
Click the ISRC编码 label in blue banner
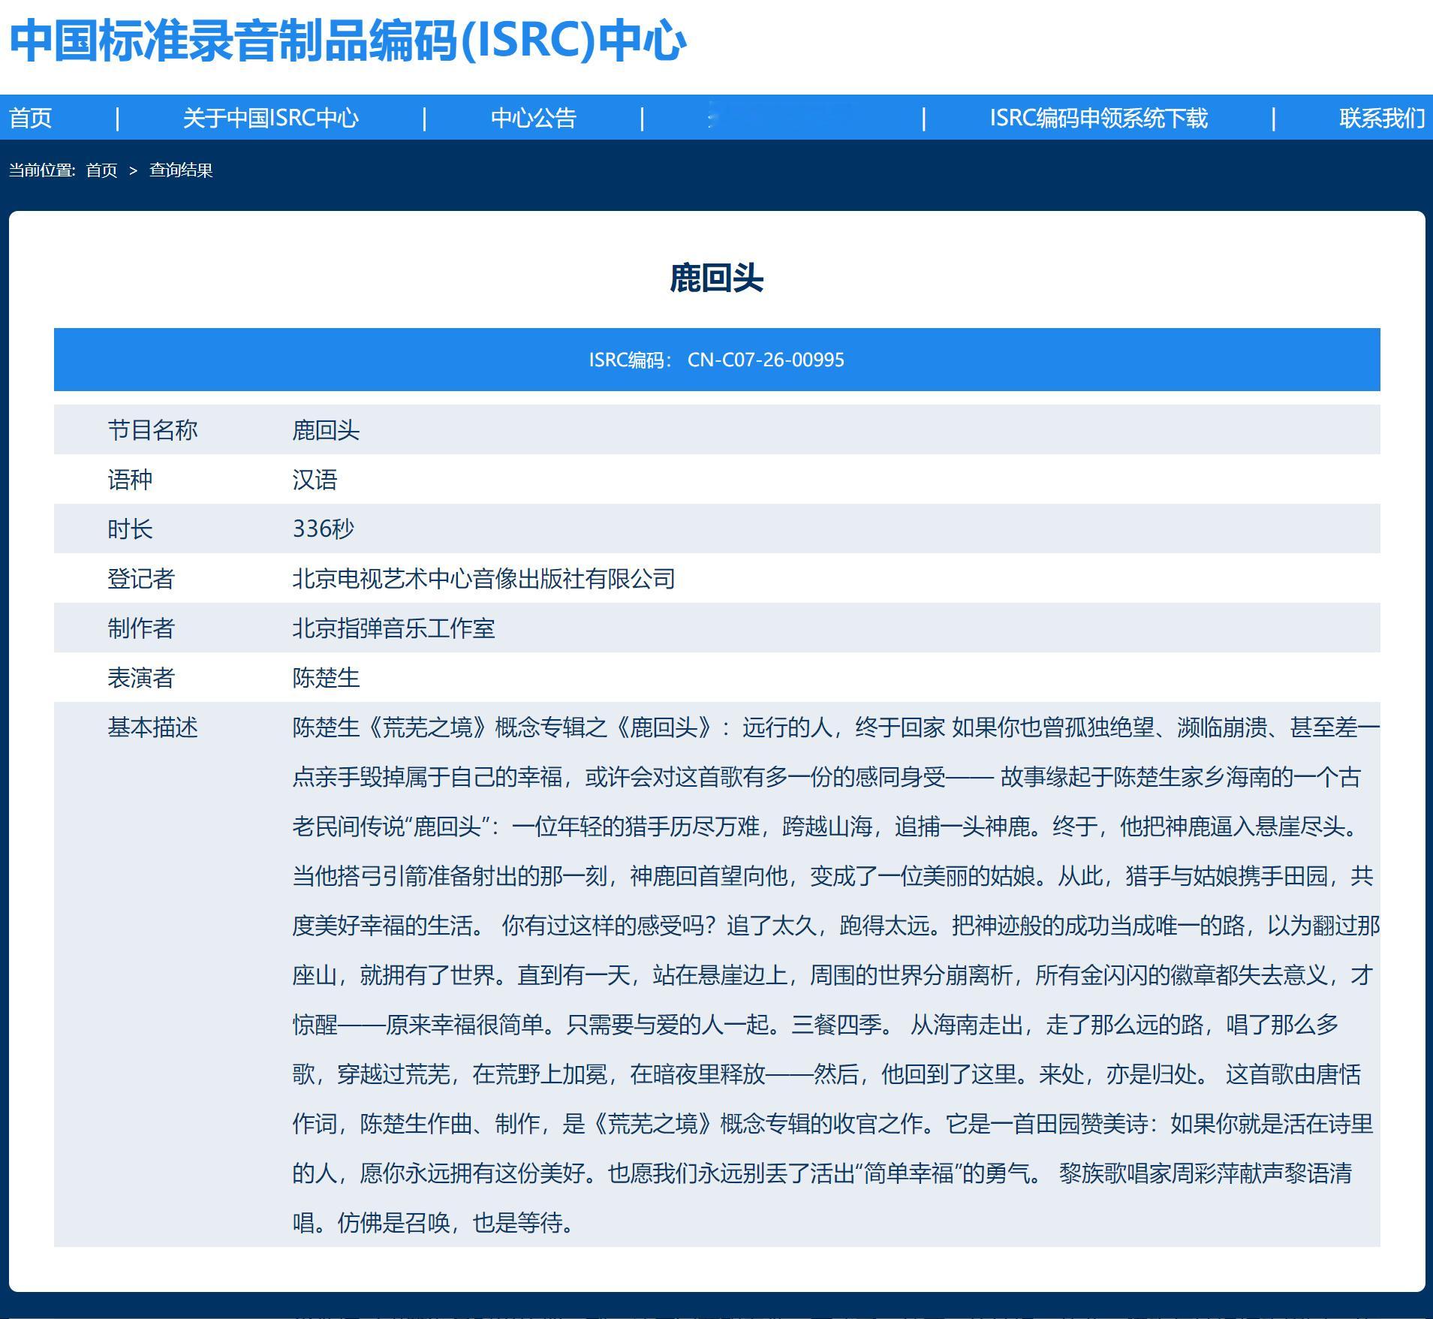(629, 360)
